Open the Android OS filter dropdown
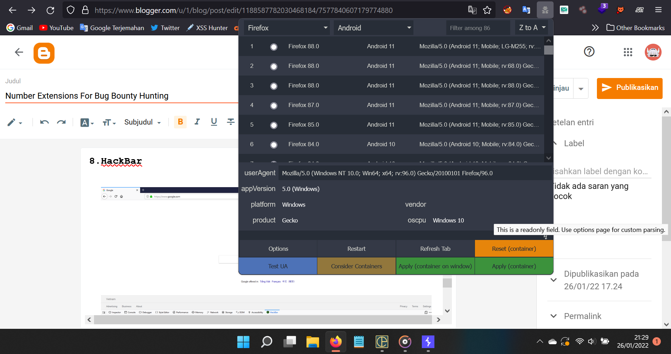 click(x=374, y=28)
